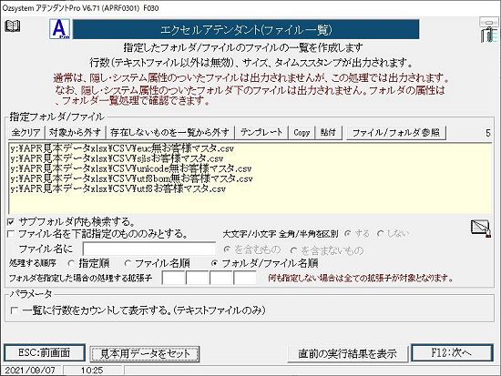Select the utf8bom無お客様マスタ.csv line

click(x=131, y=178)
